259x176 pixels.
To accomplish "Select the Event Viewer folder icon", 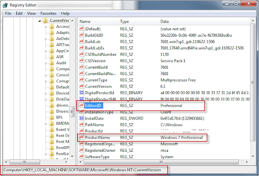I will (52, 130).
